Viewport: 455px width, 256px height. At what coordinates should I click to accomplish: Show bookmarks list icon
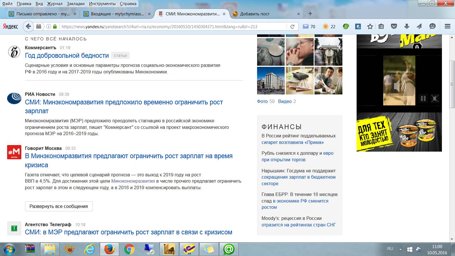pos(381,26)
